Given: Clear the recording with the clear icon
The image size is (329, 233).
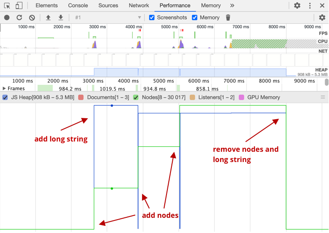Looking at the screenshot, I should [32, 17].
